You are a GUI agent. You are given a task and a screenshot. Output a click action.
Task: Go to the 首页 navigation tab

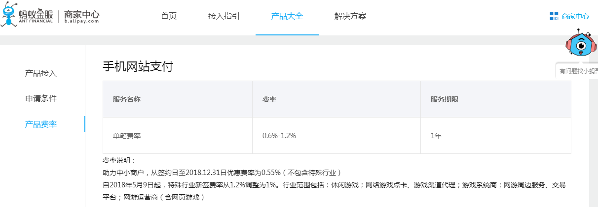[169, 16]
